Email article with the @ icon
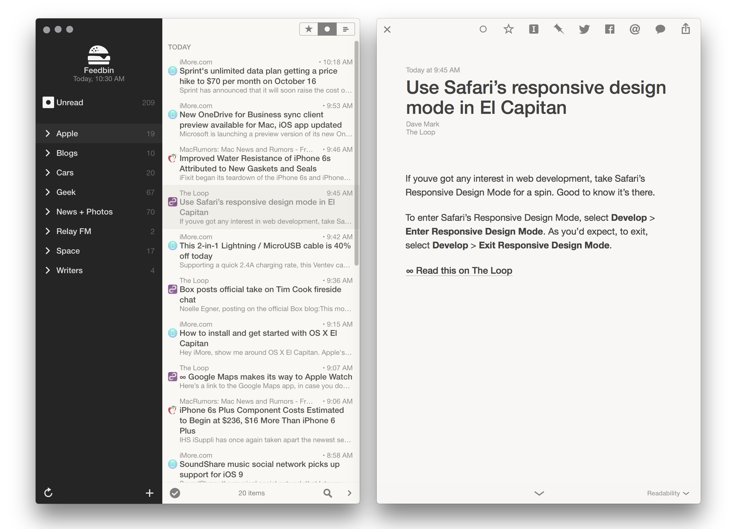 pos(635,29)
